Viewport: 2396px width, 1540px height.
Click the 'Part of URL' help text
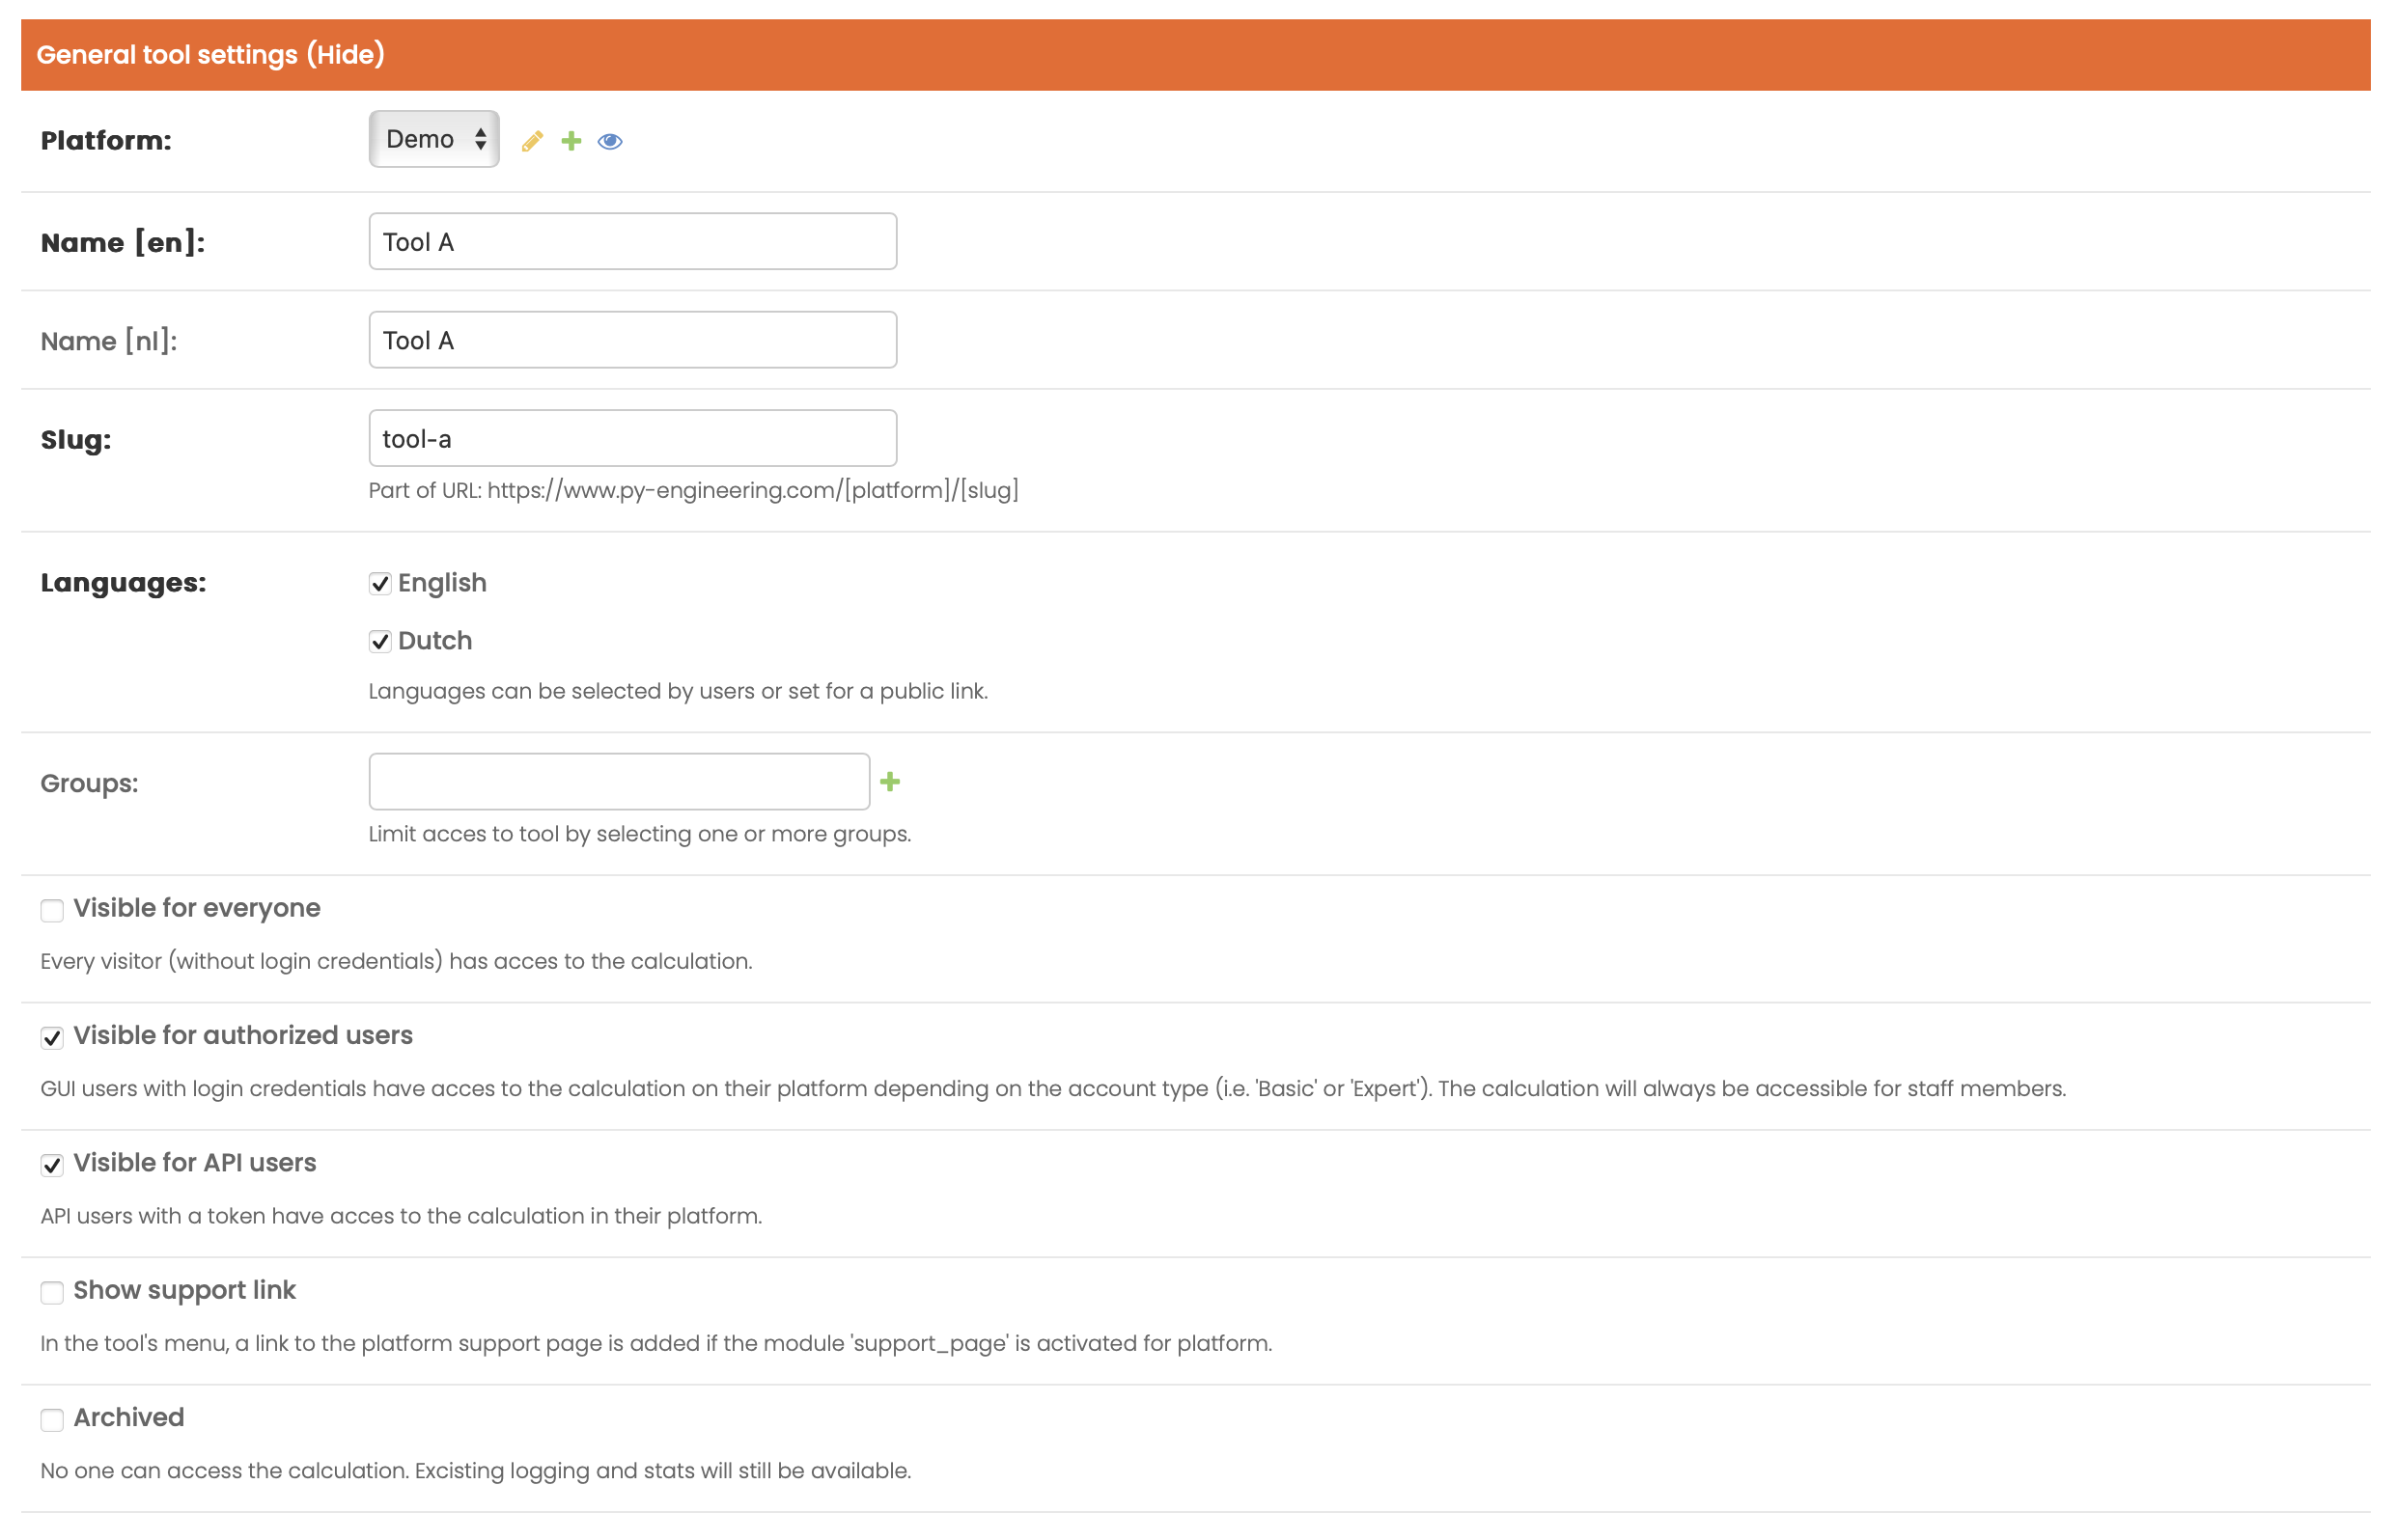coord(693,490)
